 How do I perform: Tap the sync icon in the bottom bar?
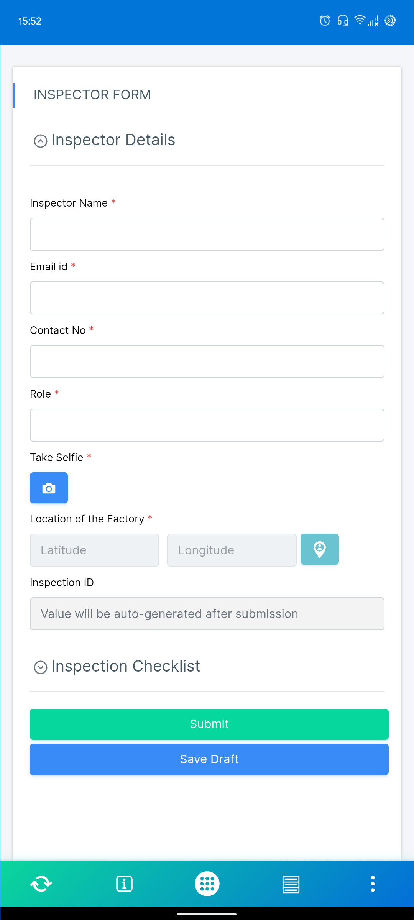tap(41, 883)
